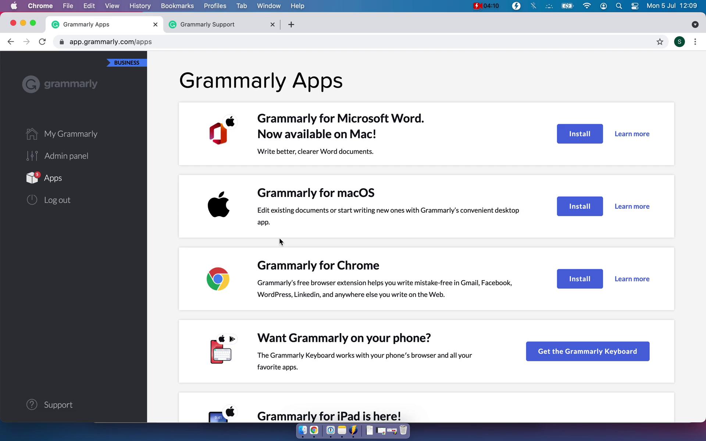
Task: Open new tab with plus button
Action: (x=291, y=24)
